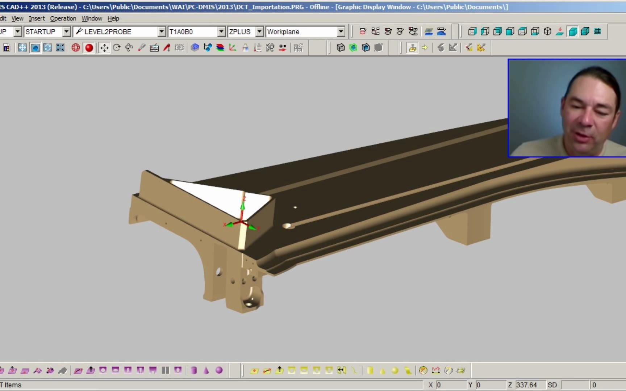The image size is (626, 391).
Task: Select the measured Cylinder feature tool
Action: click(194, 370)
